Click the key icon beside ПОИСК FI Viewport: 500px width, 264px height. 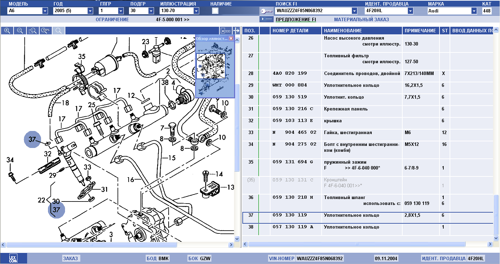point(266,11)
